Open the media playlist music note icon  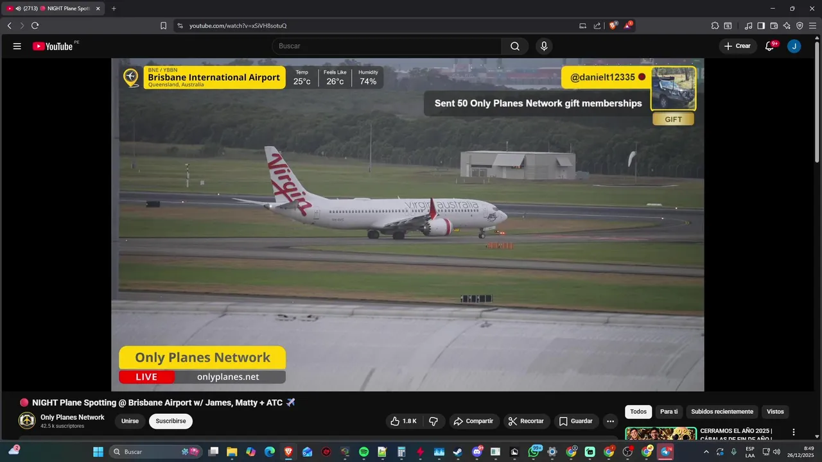748,26
